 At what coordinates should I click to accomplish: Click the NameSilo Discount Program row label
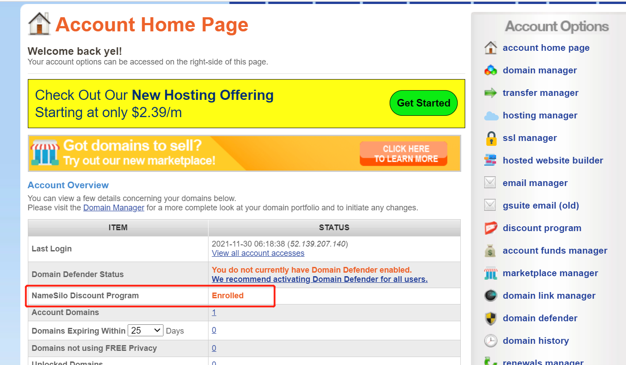[85, 296]
